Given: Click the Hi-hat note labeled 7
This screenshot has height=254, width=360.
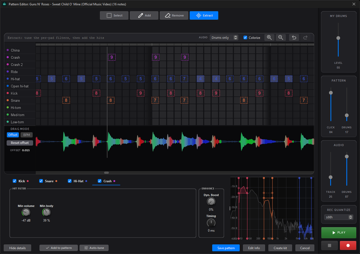Looking at the screenshot, I should 184,79.
